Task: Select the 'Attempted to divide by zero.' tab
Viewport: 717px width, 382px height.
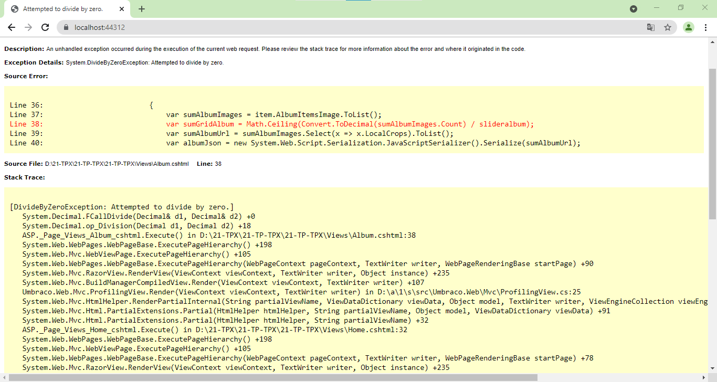Action: click(x=63, y=9)
